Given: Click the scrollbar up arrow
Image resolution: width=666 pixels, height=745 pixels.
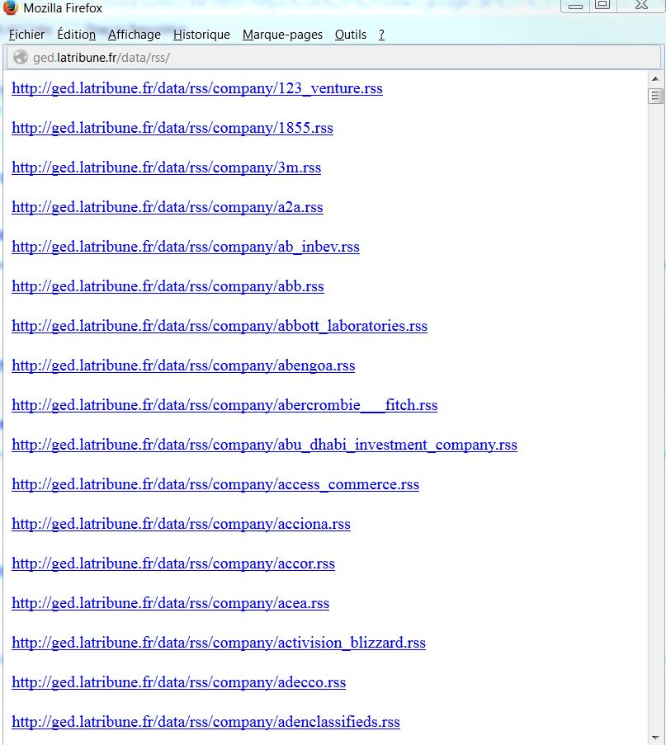Looking at the screenshot, I should (655, 79).
